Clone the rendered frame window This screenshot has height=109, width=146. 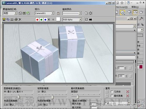coord(12,19)
